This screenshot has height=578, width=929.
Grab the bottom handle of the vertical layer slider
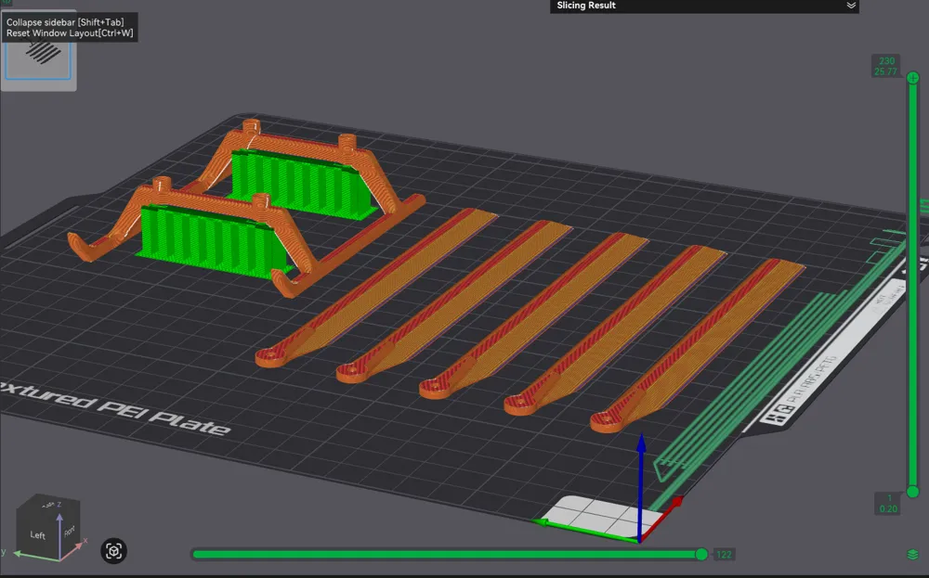[912, 492]
